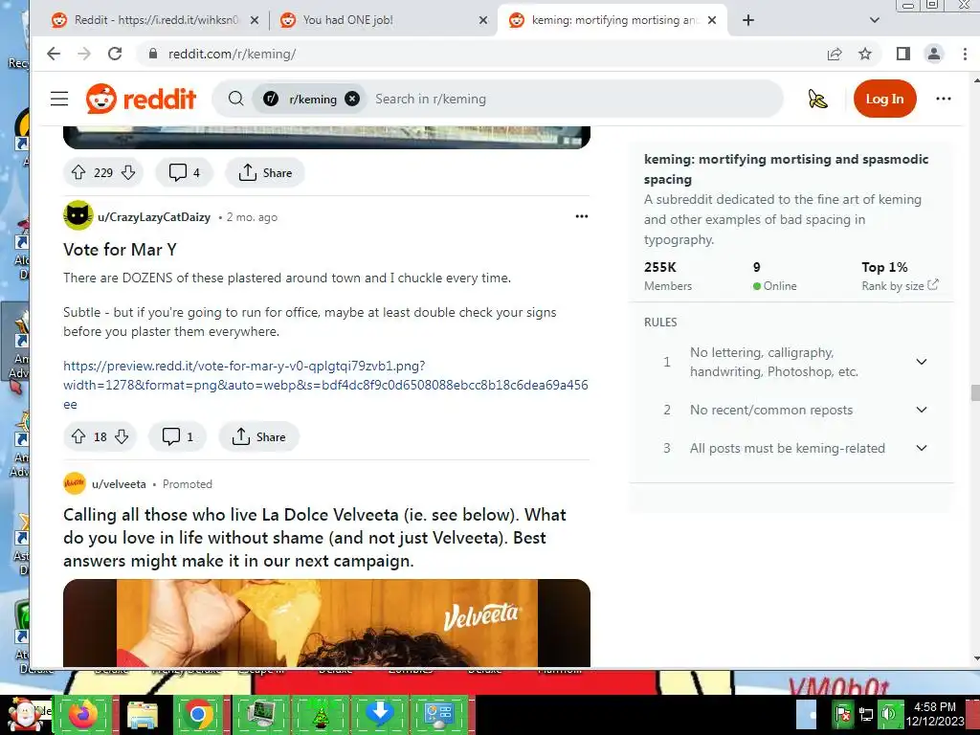
Task: Bookmark page with star icon
Action: [x=865, y=54]
